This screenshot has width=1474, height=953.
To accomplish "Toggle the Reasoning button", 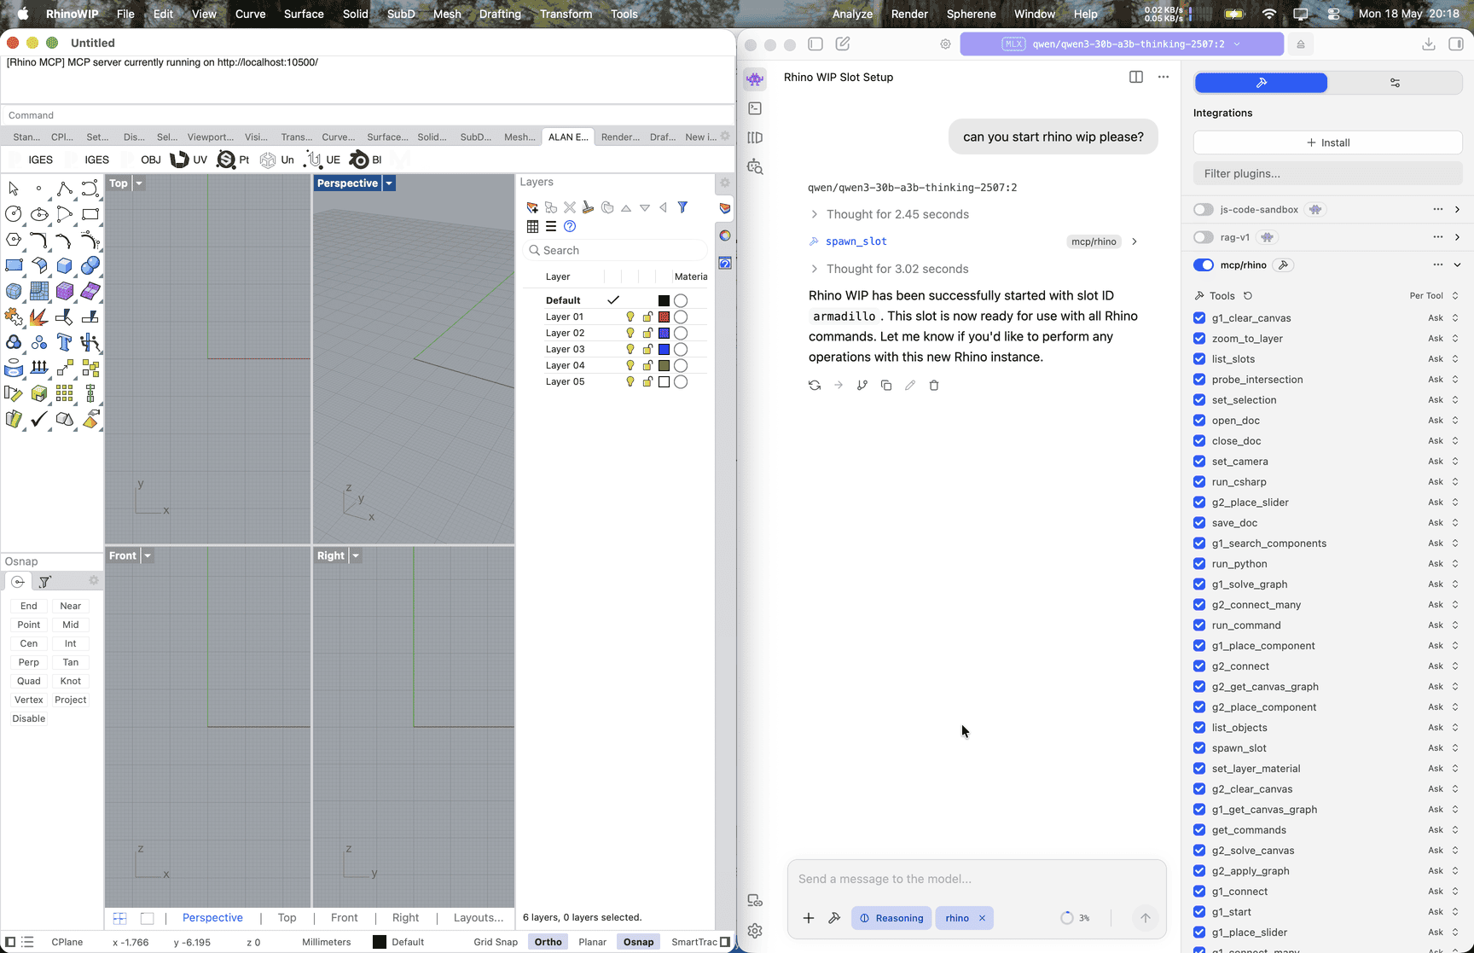I will (891, 918).
